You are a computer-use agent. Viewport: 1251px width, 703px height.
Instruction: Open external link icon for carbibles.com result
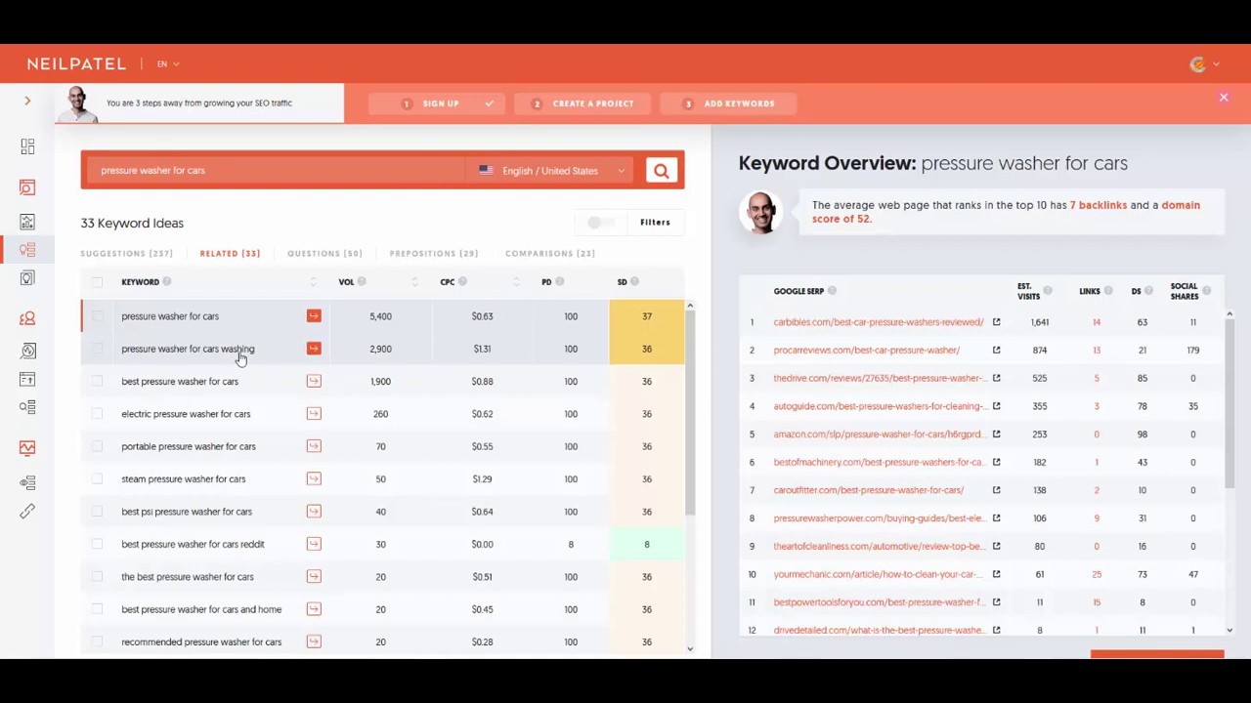pyautogui.click(x=996, y=322)
